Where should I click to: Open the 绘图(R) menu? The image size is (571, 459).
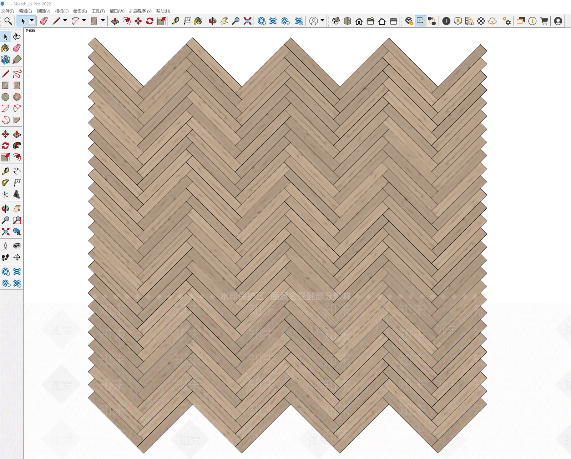pyautogui.click(x=80, y=11)
